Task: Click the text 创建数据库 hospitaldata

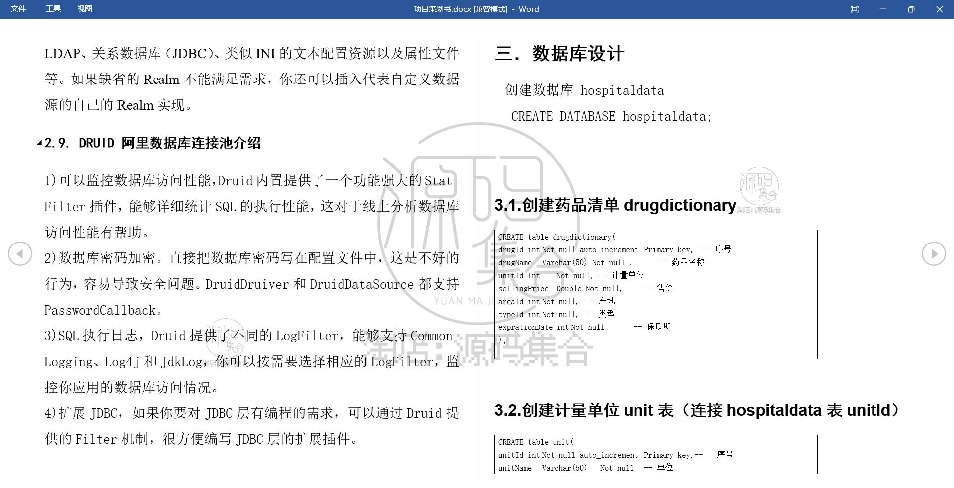Action: coord(584,90)
